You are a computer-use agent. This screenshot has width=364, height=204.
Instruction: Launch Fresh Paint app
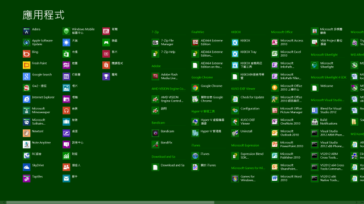pos(27,65)
